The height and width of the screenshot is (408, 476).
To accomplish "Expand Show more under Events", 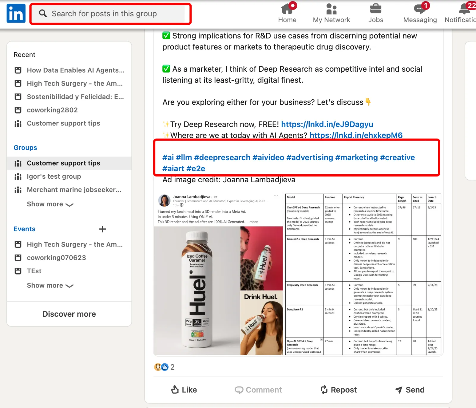I will (x=50, y=285).
